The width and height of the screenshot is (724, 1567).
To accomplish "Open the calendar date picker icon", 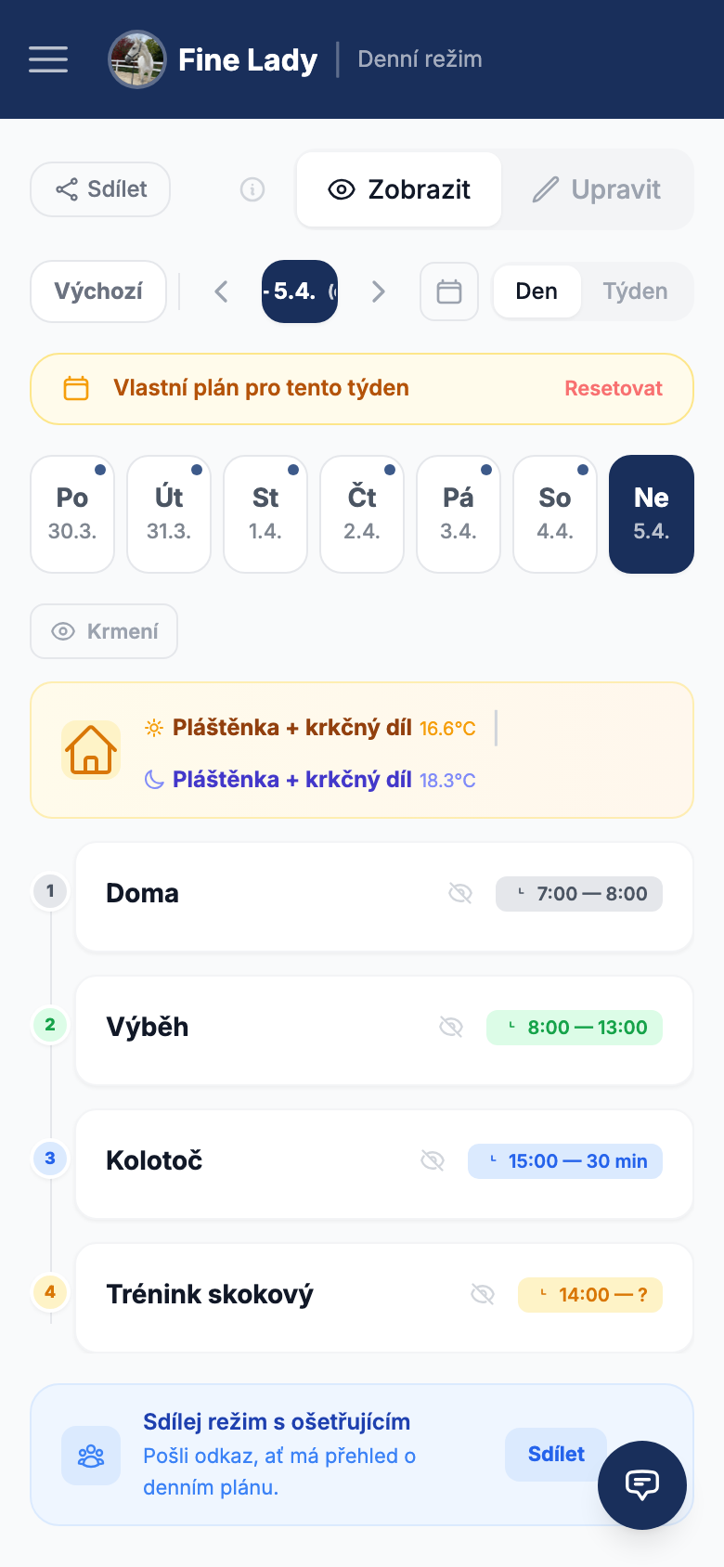I will (448, 291).
